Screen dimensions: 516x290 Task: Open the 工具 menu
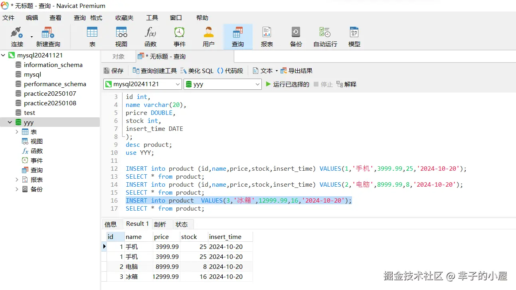tap(152, 18)
